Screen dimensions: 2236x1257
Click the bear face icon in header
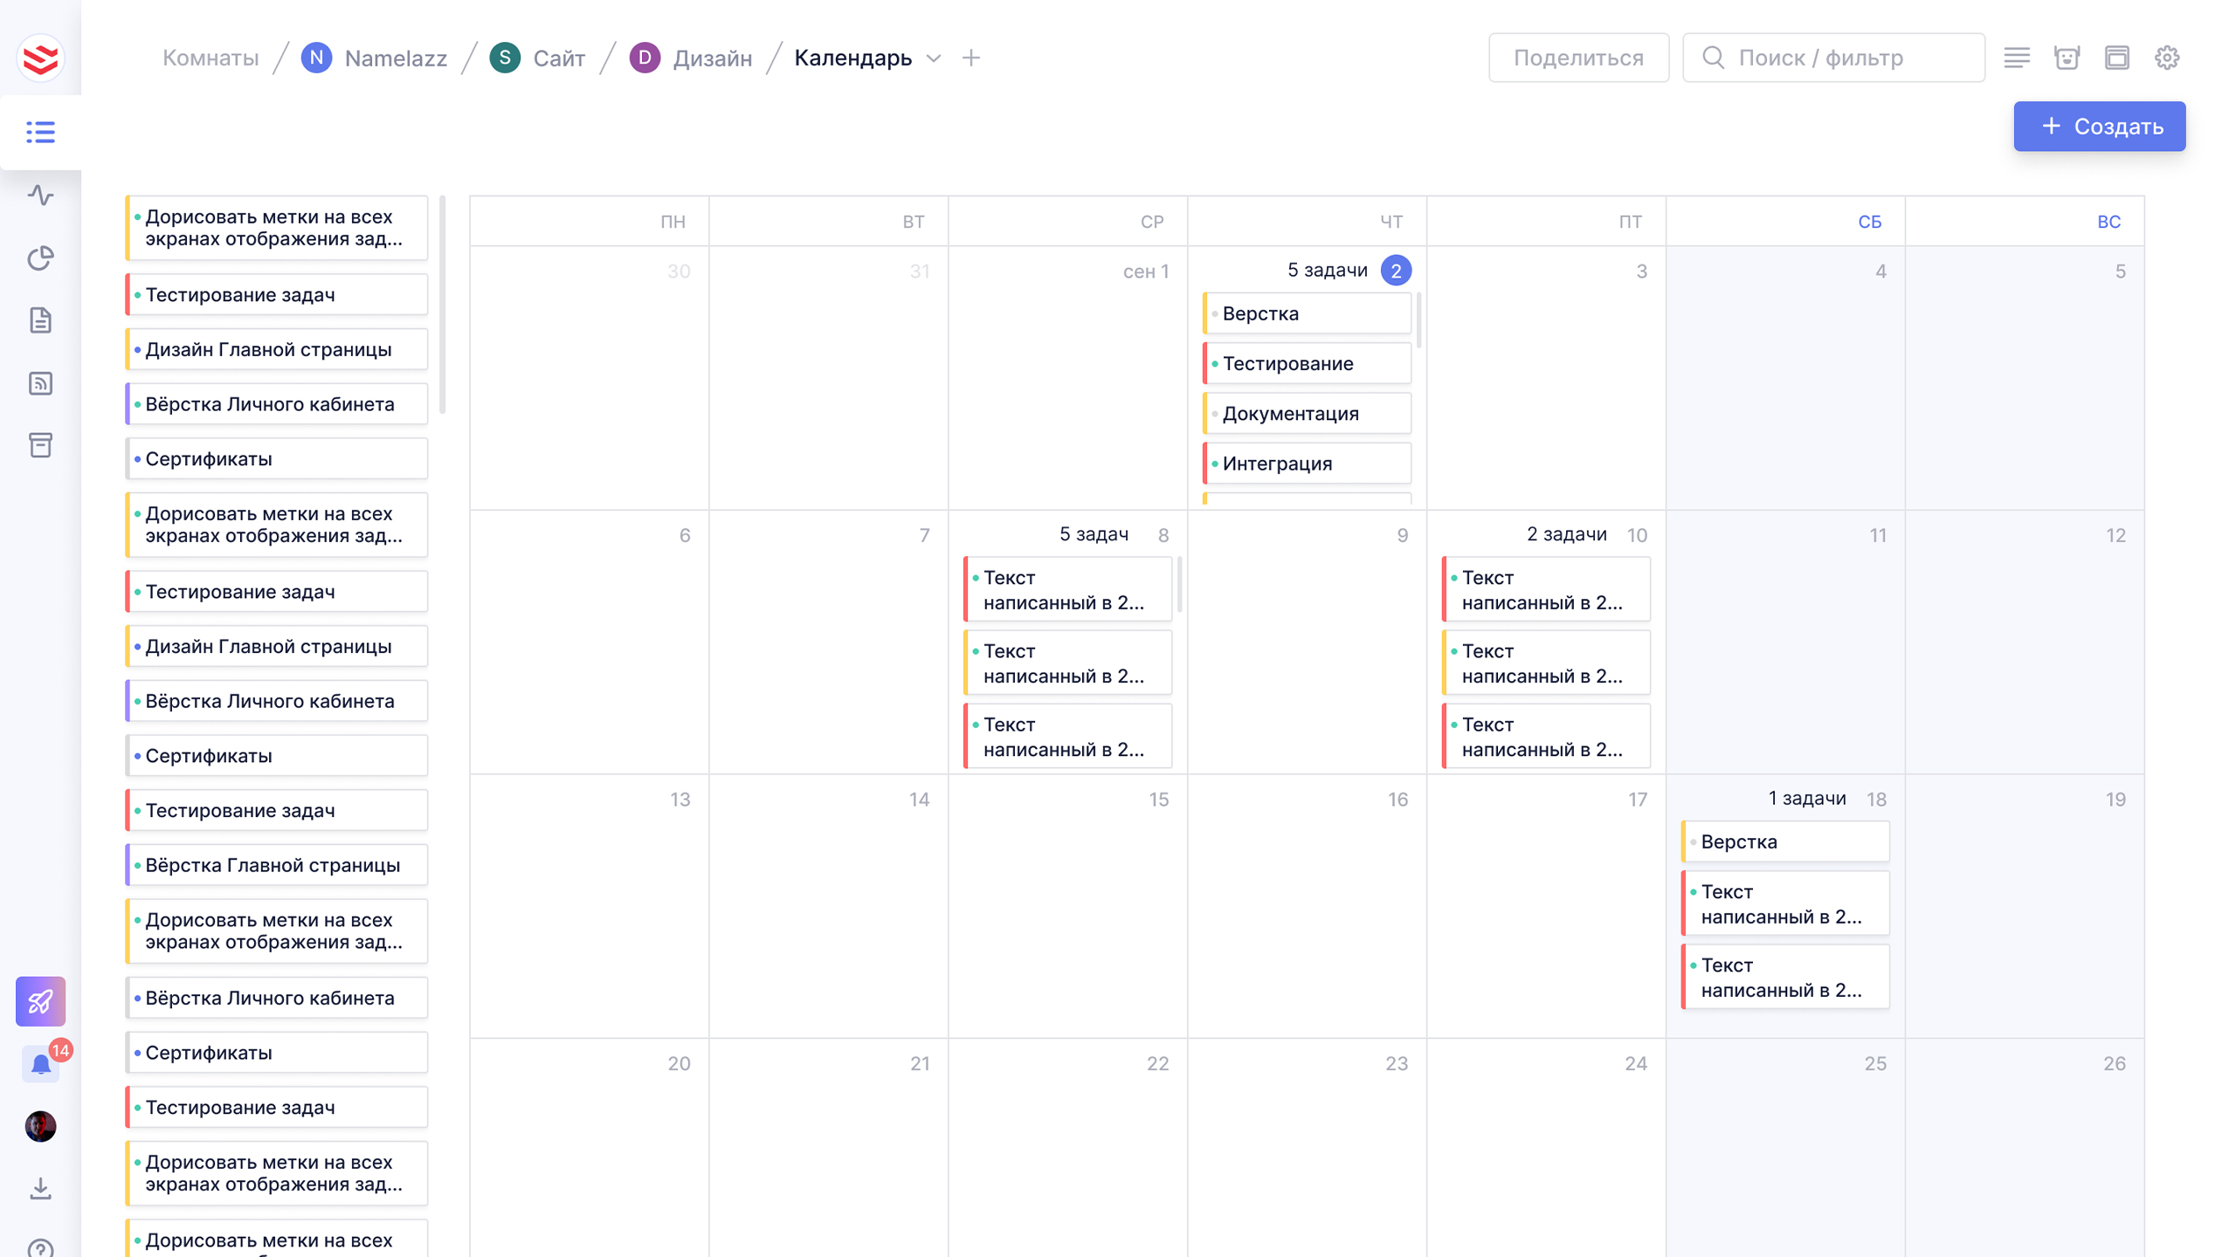pos(2067,58)
